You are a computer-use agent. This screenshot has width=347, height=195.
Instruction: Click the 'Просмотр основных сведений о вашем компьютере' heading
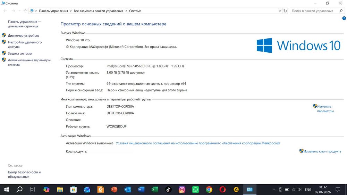[x=113, y=24]
